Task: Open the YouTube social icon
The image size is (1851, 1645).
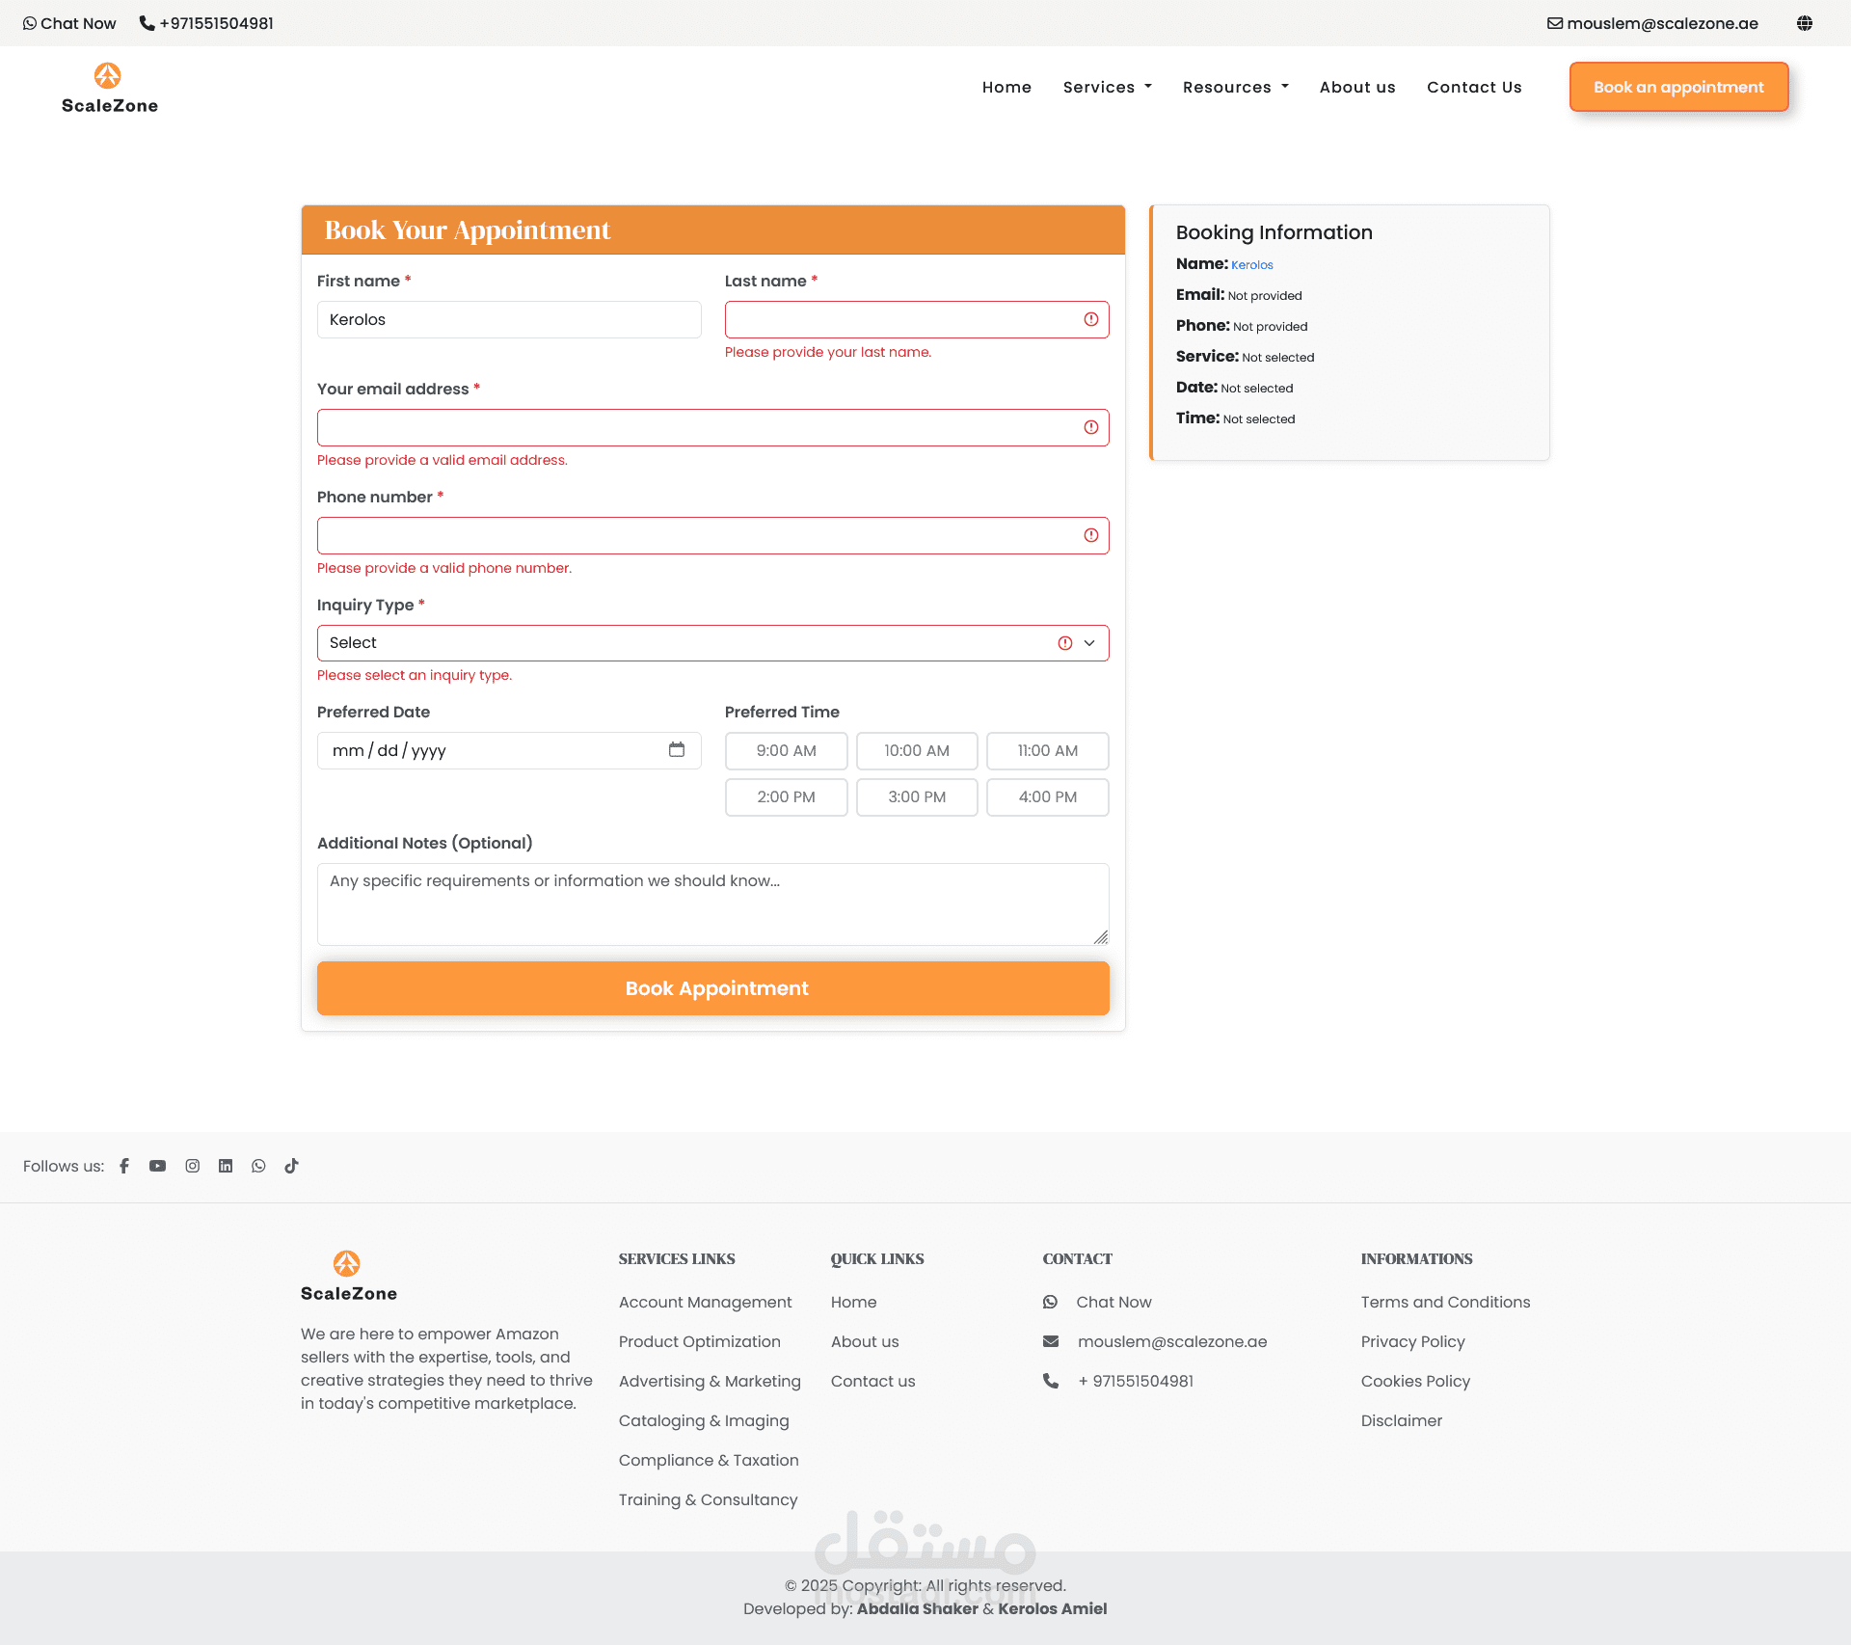Action: 157,1166
